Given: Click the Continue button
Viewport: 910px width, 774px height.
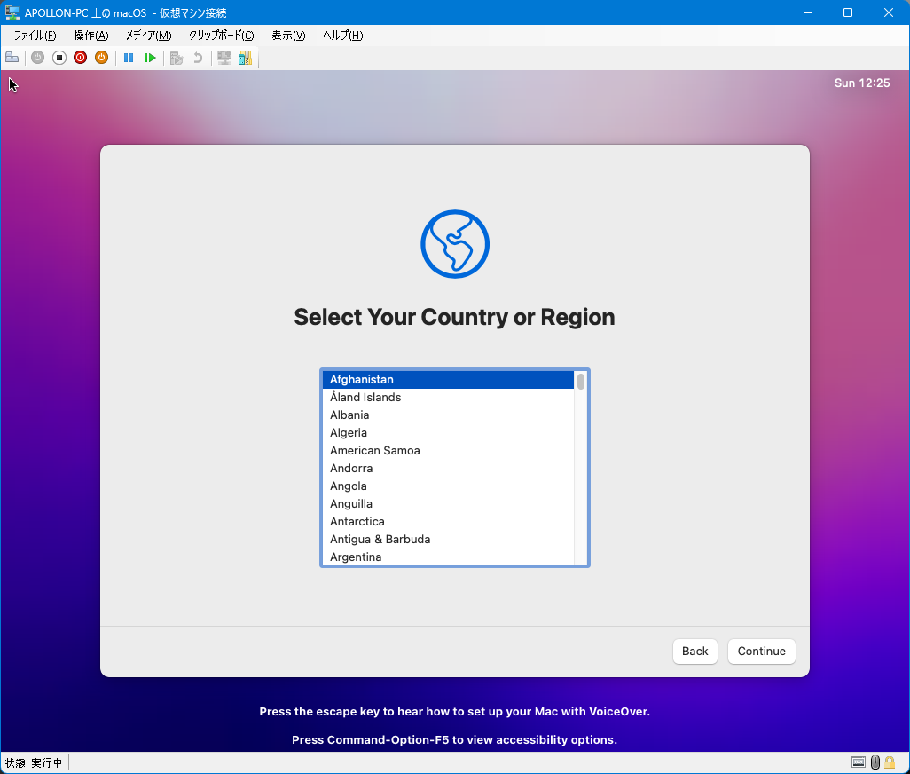Looking at the screenshot, I should coord(761,651).
